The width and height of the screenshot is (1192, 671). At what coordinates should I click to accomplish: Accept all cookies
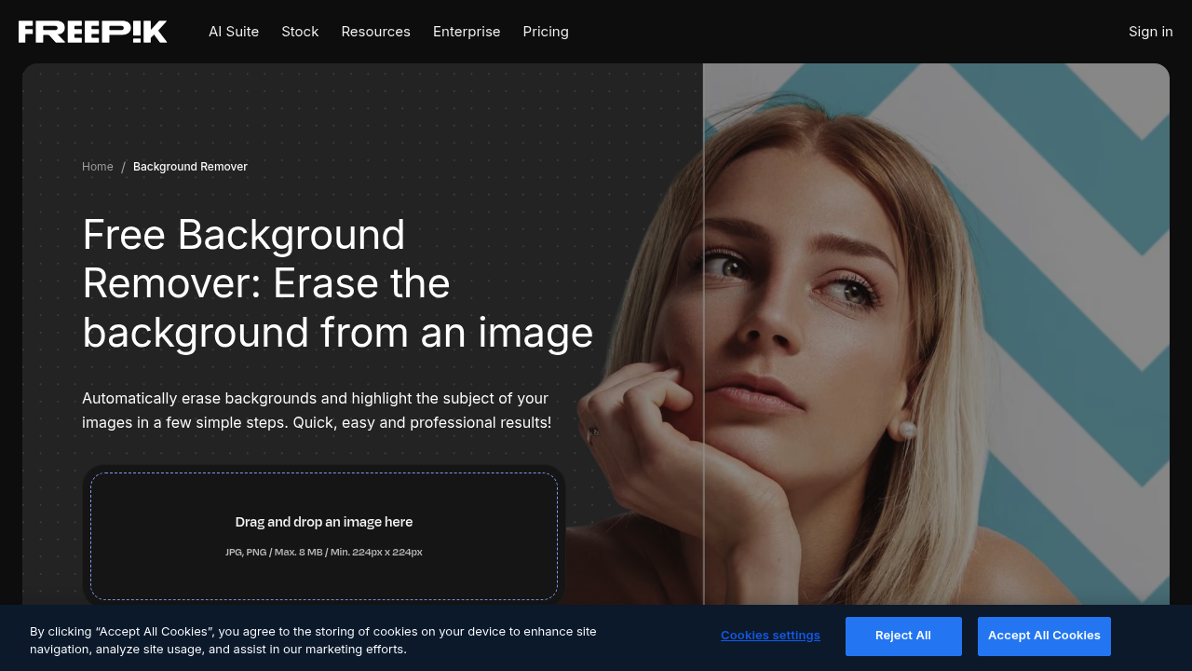(1044, 636)
